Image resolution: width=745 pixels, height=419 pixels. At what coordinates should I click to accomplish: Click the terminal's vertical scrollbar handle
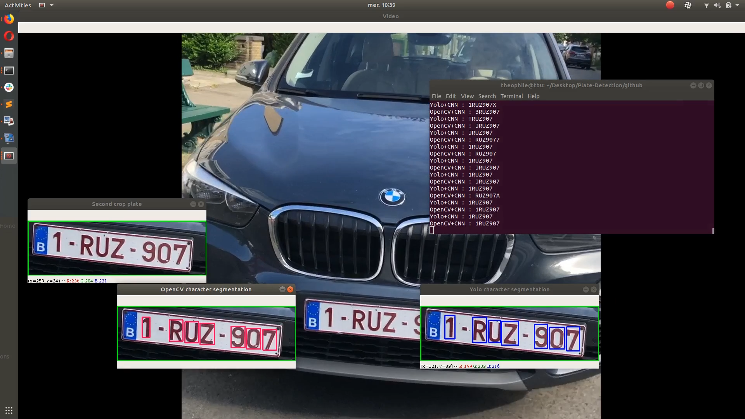(x=713, y=230)
